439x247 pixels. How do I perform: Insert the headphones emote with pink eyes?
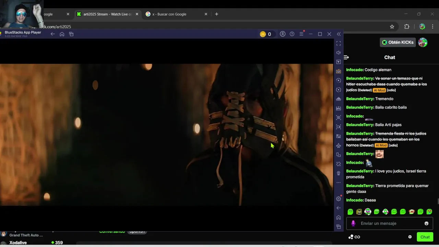368,212
